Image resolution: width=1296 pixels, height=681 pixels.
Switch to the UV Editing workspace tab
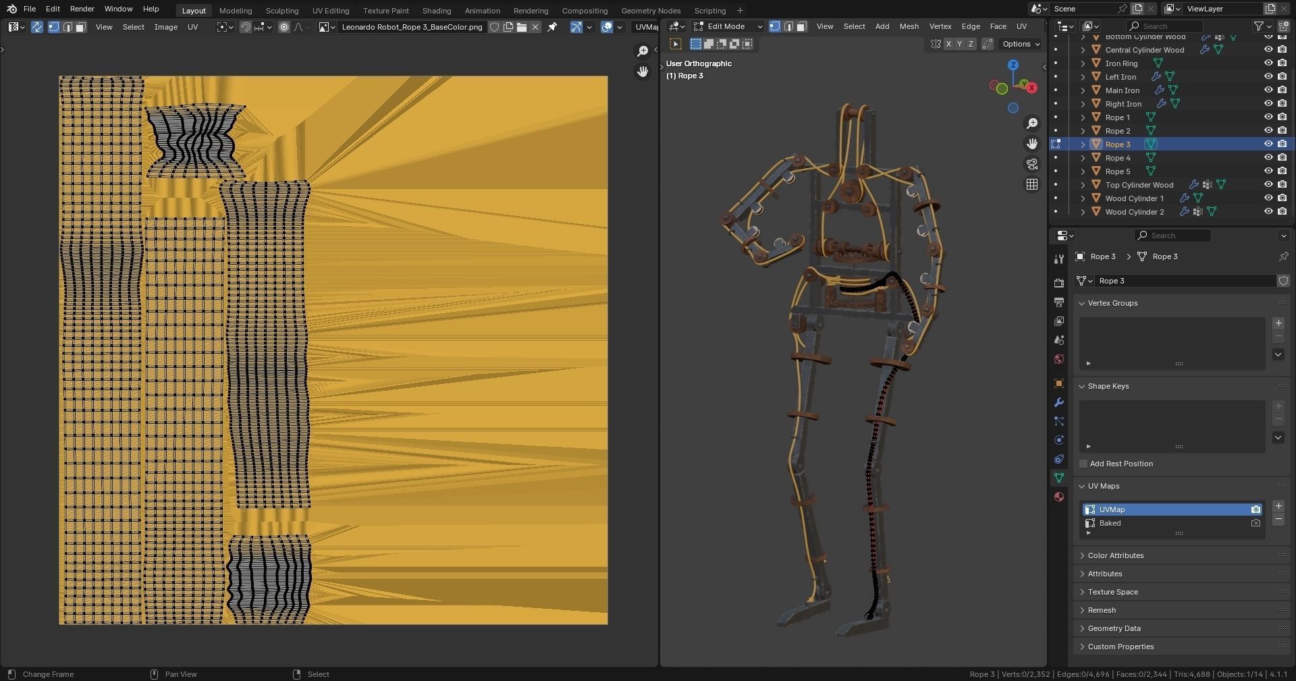click(x=331, y=10)
